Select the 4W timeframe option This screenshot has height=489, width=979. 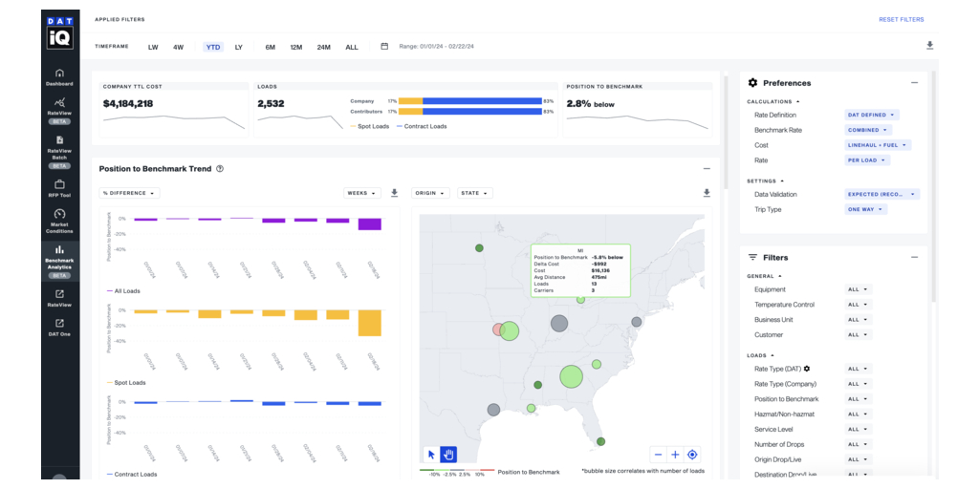[x=178, y=47]
